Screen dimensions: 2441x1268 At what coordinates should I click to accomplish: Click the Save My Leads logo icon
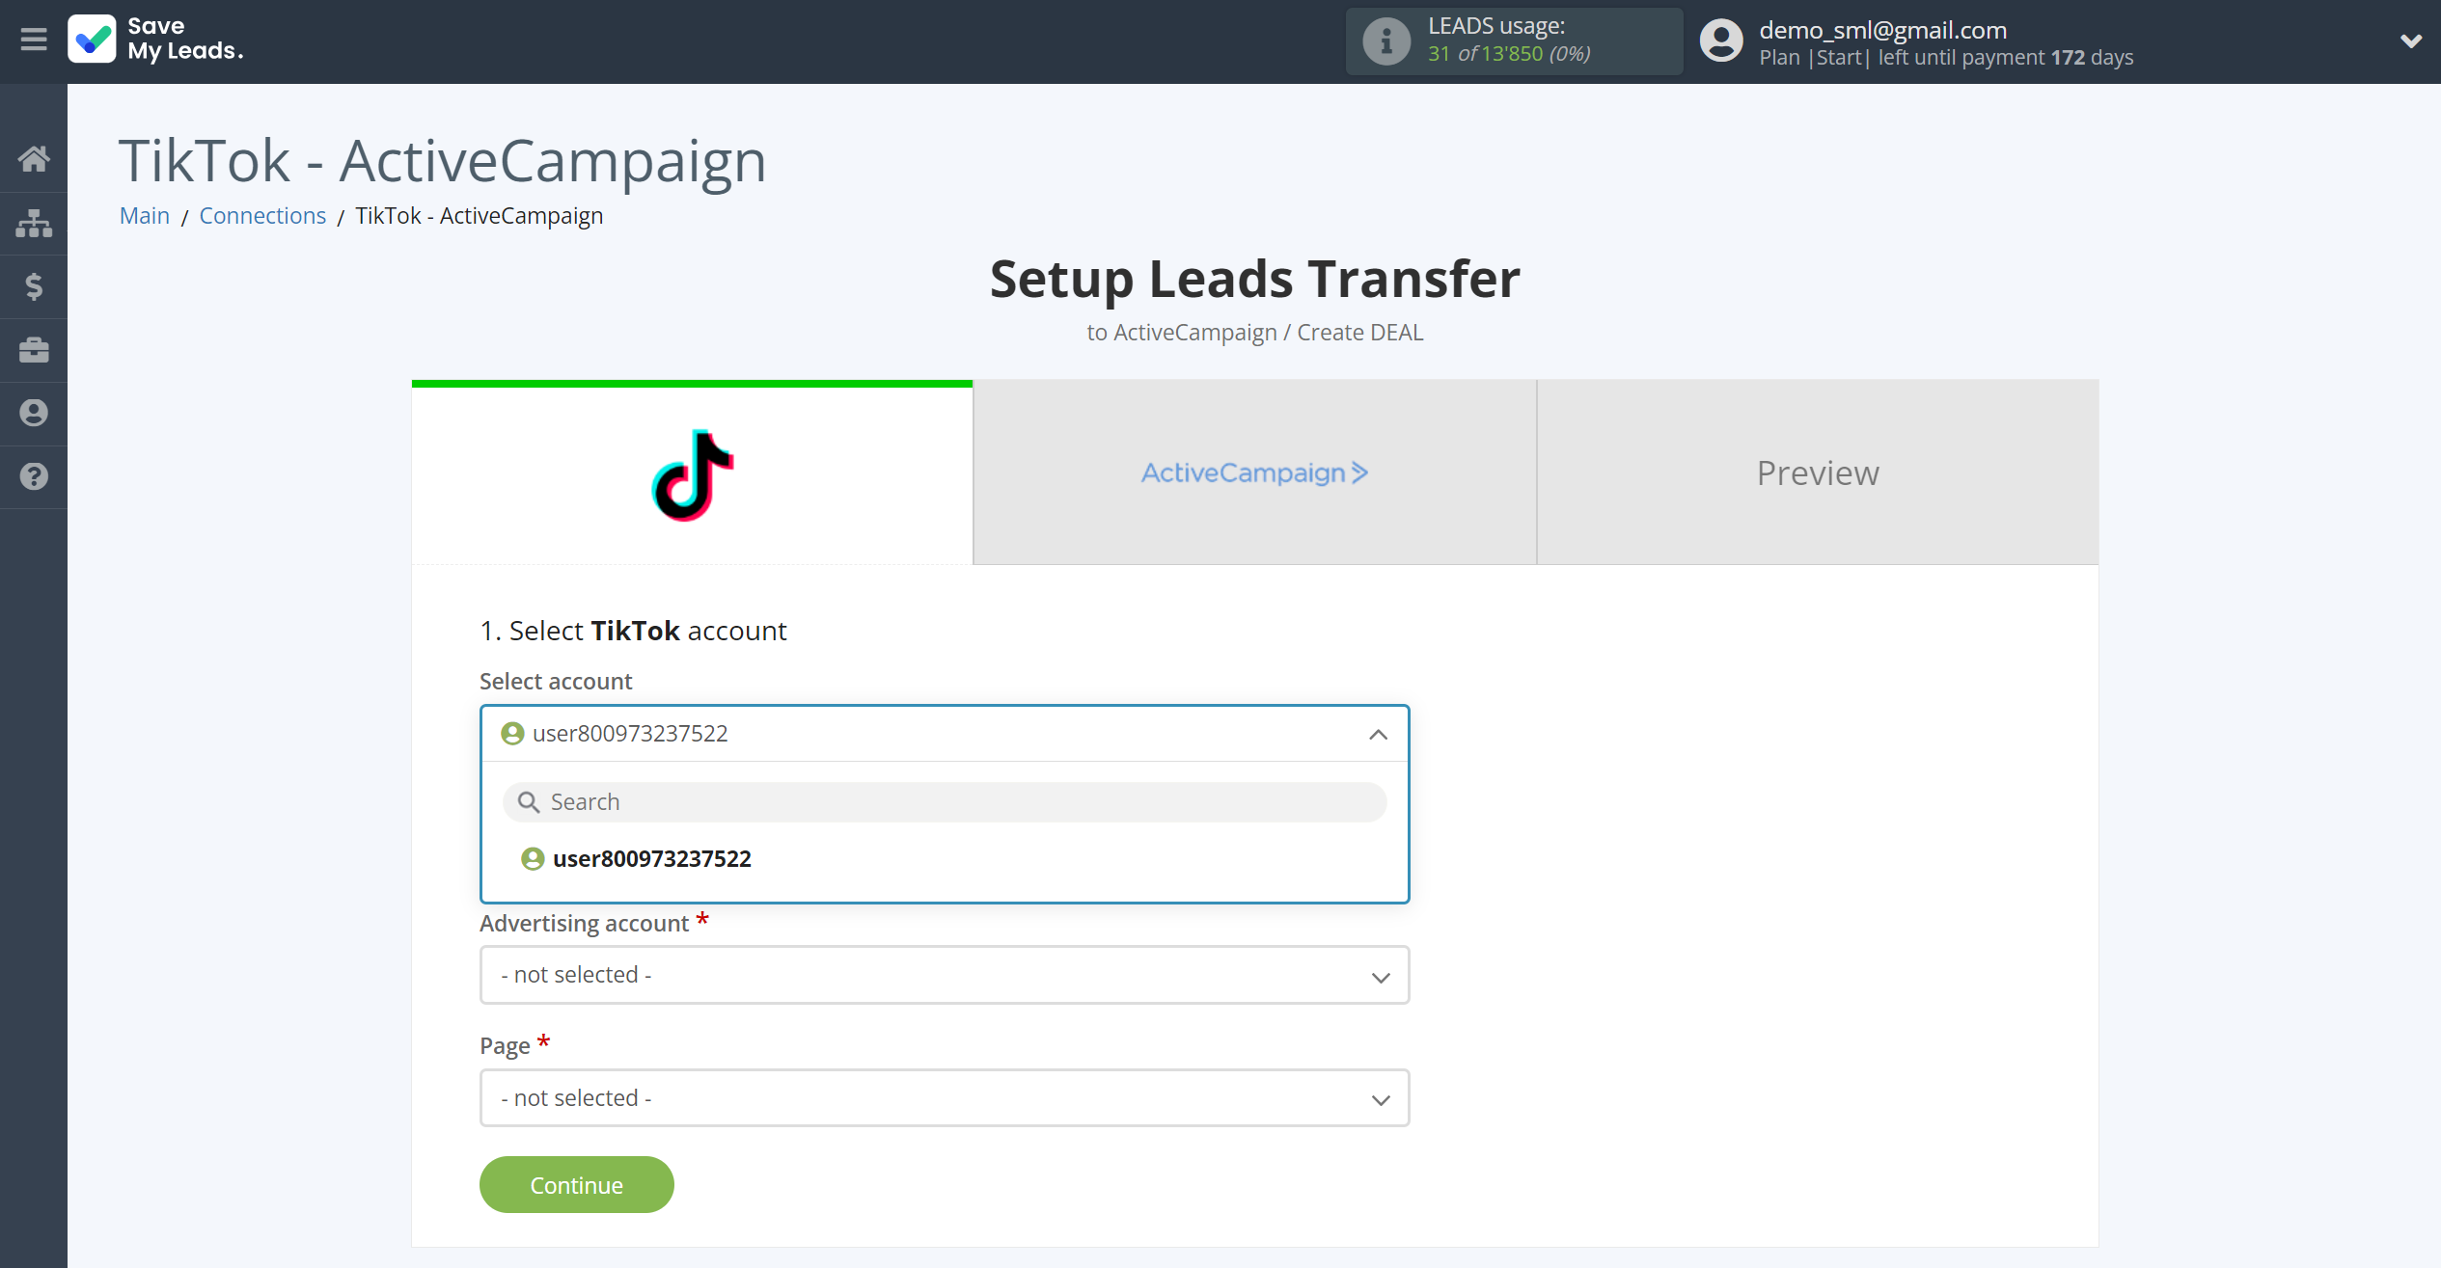tap(91, 40)
